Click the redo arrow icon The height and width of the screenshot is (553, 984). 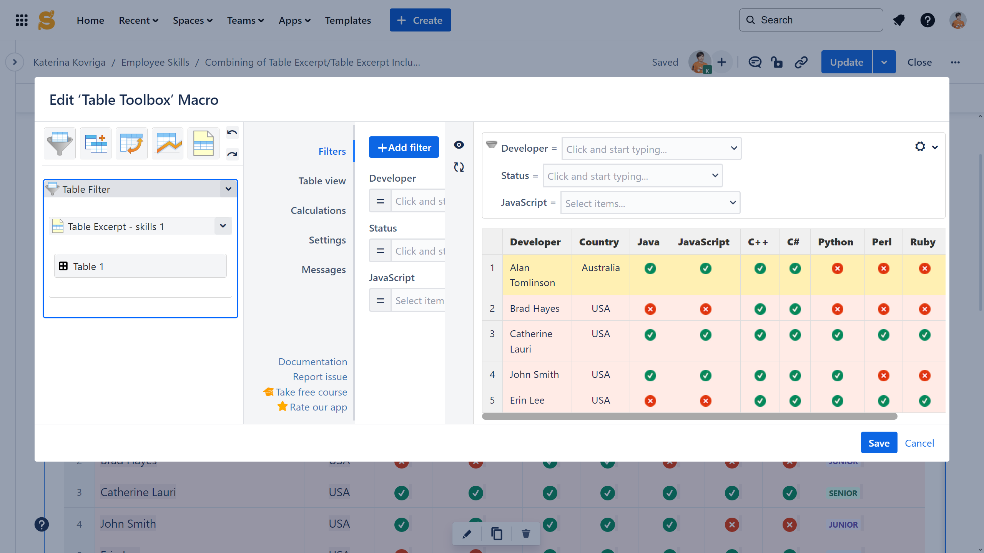[x=232, y=154]
